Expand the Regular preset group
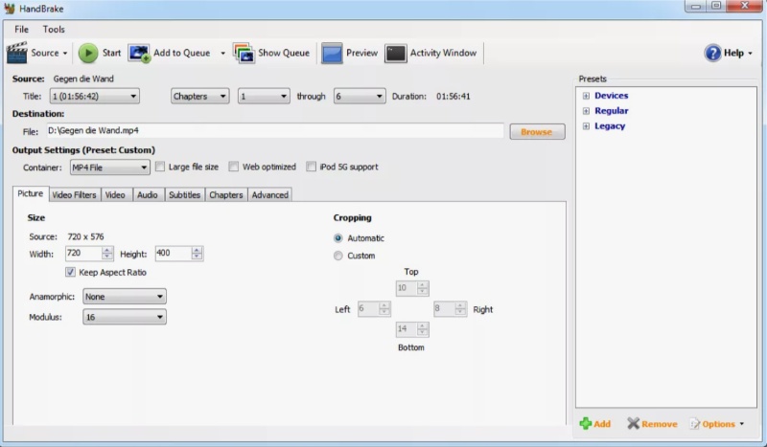The width and height of the screenshot is (767, 447). click(586, 111)
